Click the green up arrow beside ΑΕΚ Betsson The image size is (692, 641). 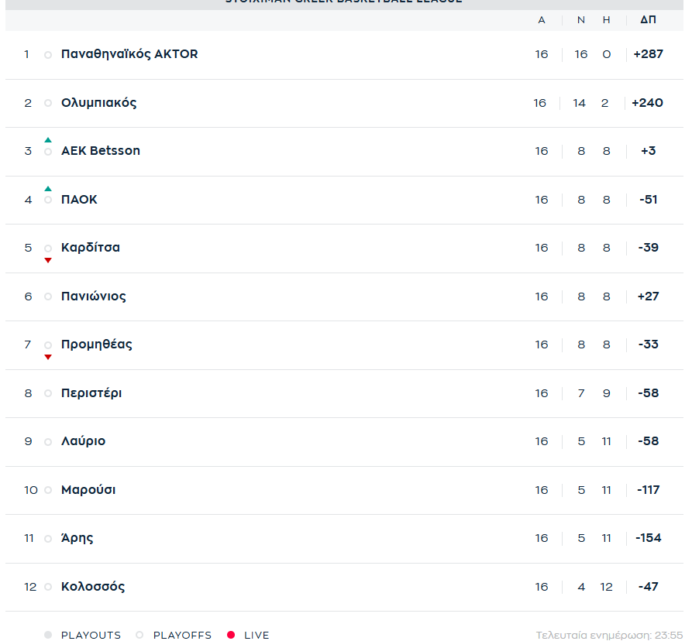48,140
